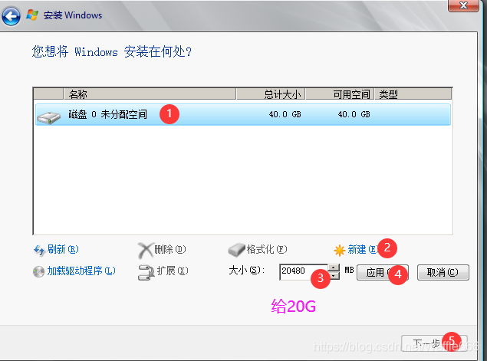Close the 安装 Windows window

pyautogui.click(x=463, y=5)
